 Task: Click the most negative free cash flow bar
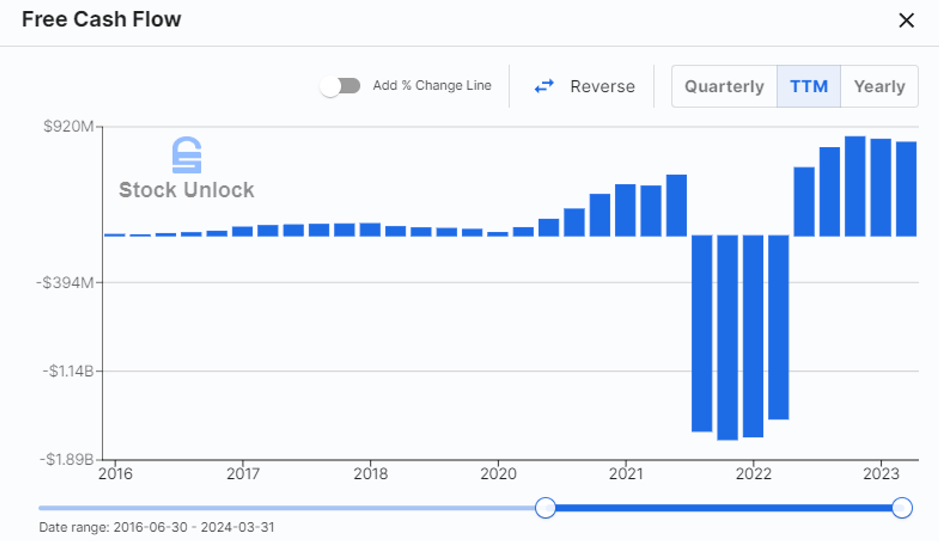pyautogui.click(x=727, y=338)
